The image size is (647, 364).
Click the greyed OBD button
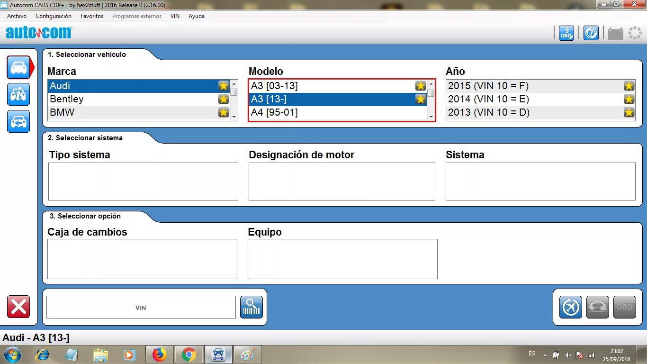point(625,307)
